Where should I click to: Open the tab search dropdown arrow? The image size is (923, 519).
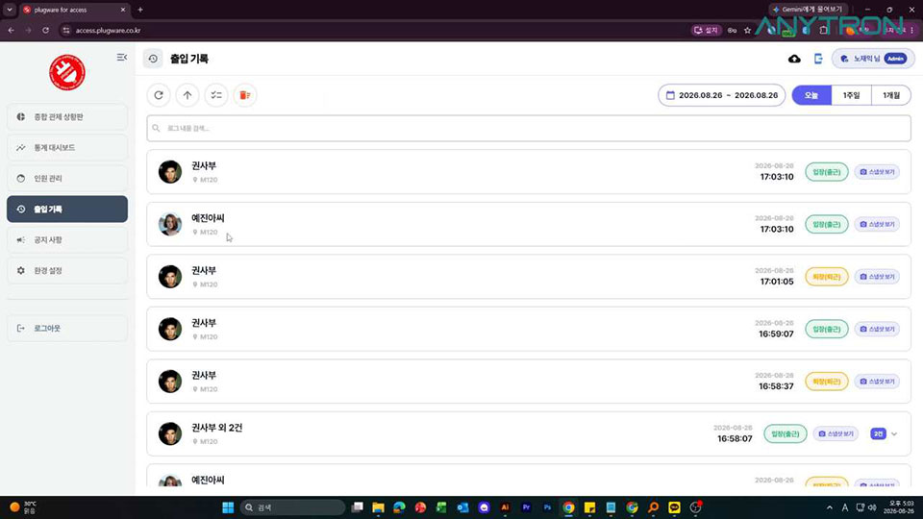(10, 10)
